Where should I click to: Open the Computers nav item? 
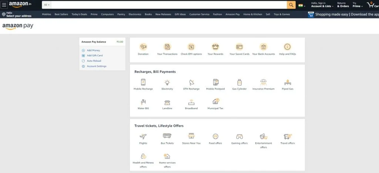click(107, 14)
